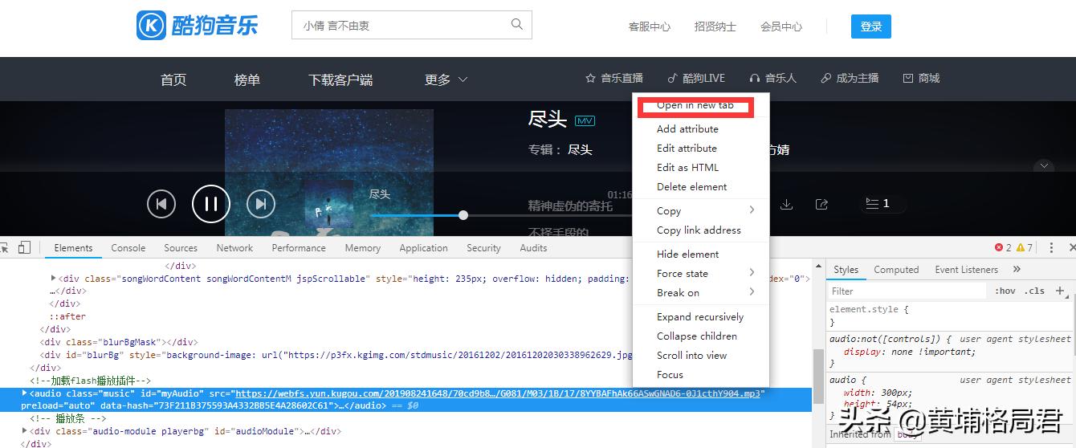Choose Hide element in context menu
The image size is (1076, 448).
(x=687, y=254)
